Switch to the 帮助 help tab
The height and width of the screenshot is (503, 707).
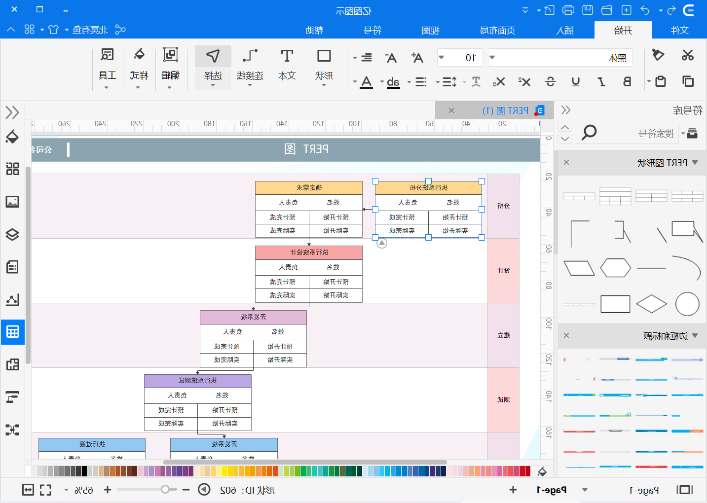(x=314, y=30)
